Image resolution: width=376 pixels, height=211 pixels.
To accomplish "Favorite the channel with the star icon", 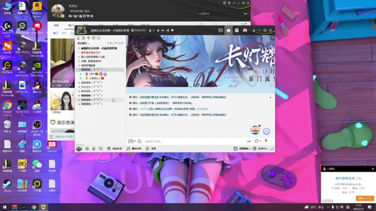I will point(158,30).
